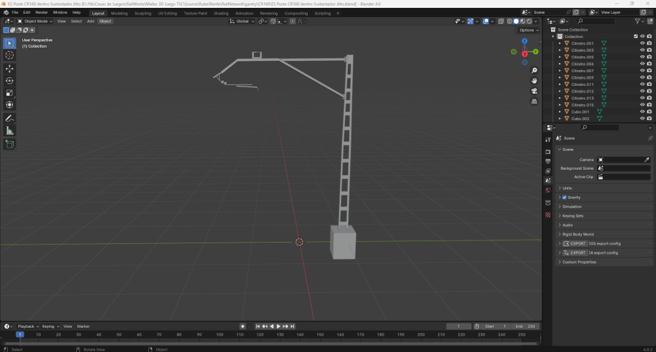
Task: Click frame 100 on the timeline
Action: [x=220, y=334]
